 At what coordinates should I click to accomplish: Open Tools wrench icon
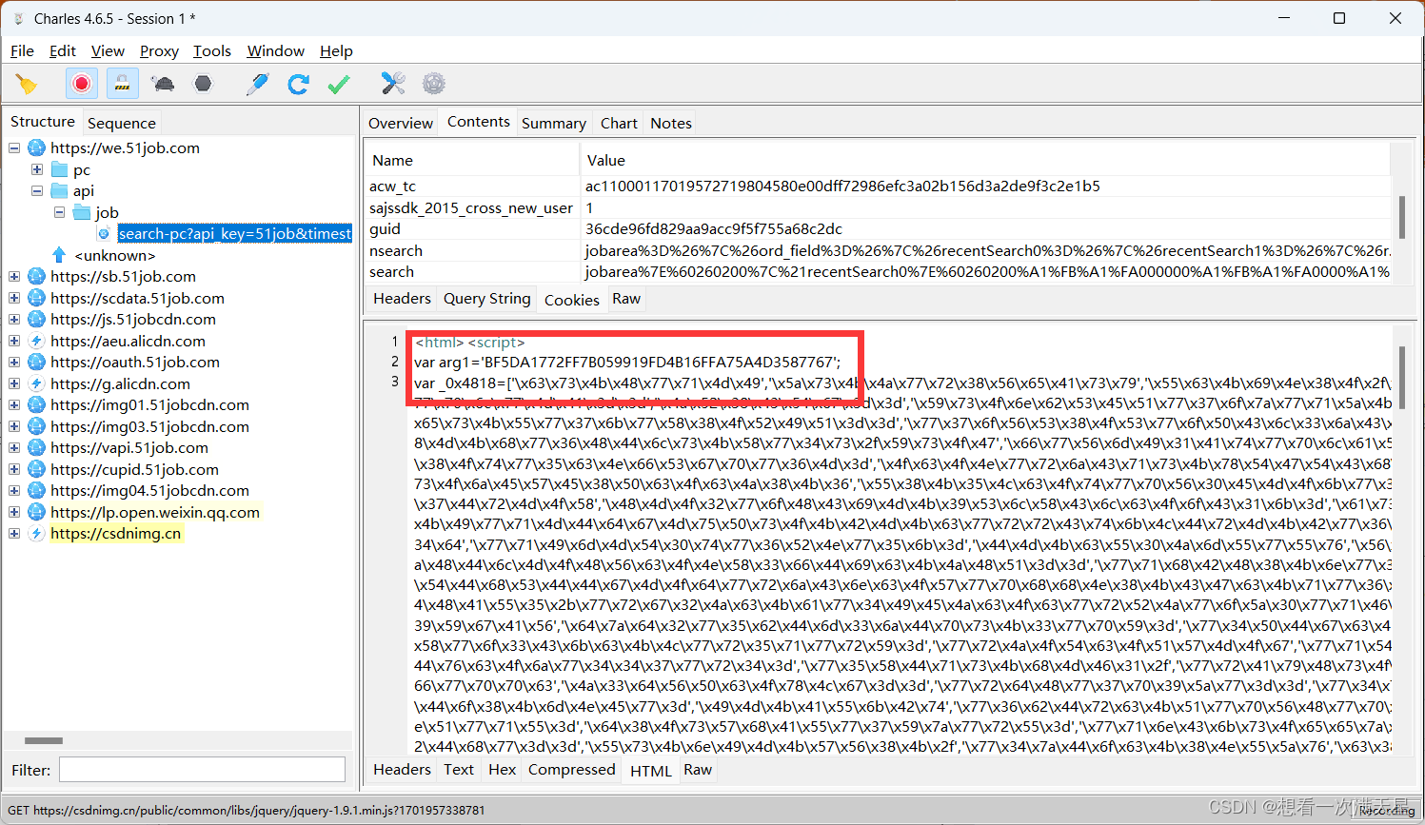(x=393, y=84)
